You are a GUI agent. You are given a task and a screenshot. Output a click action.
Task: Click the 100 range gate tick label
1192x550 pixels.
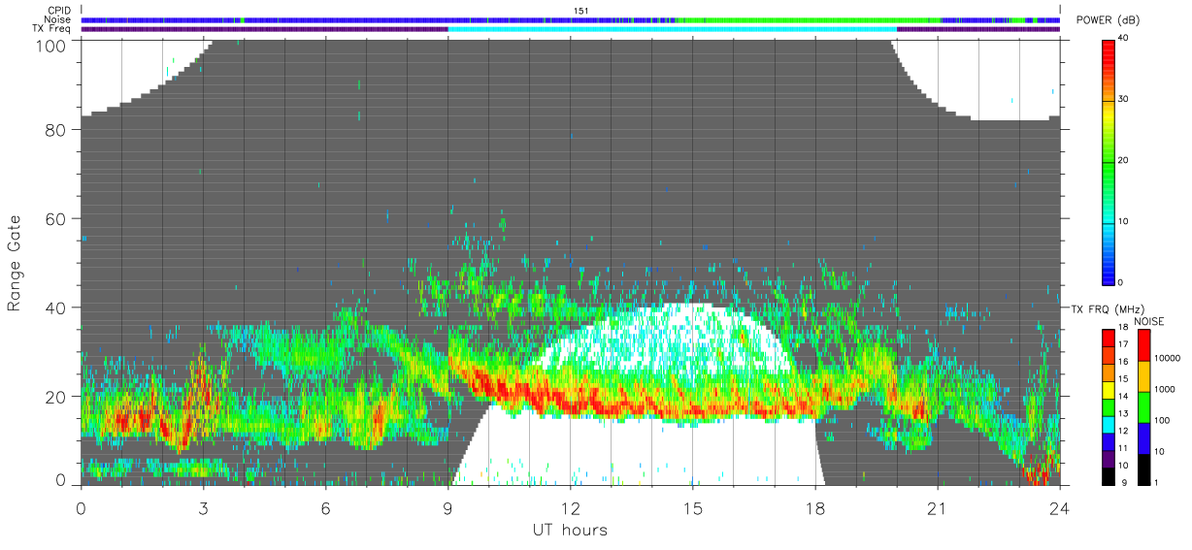pos(50,45)
